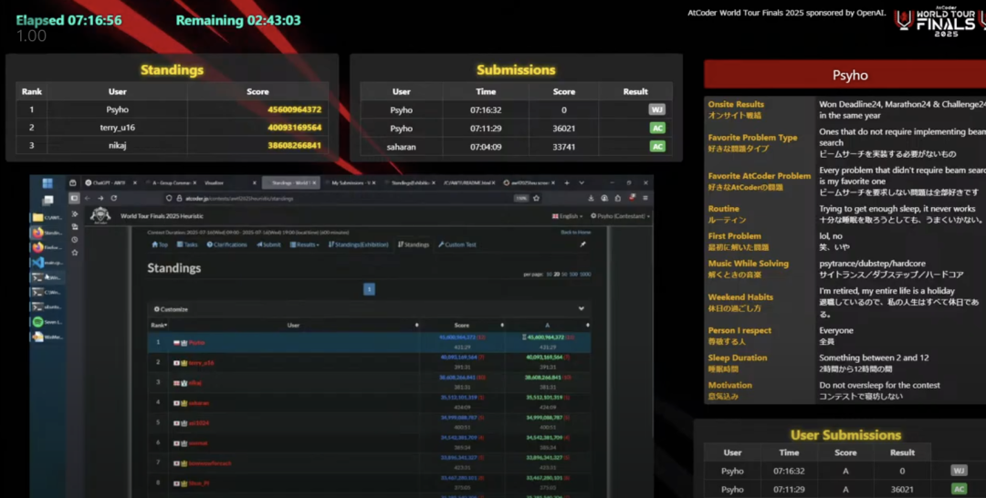Click the tracking protection shield icon
The width and height of the screenshot is (986, 498).
[169, 199]
